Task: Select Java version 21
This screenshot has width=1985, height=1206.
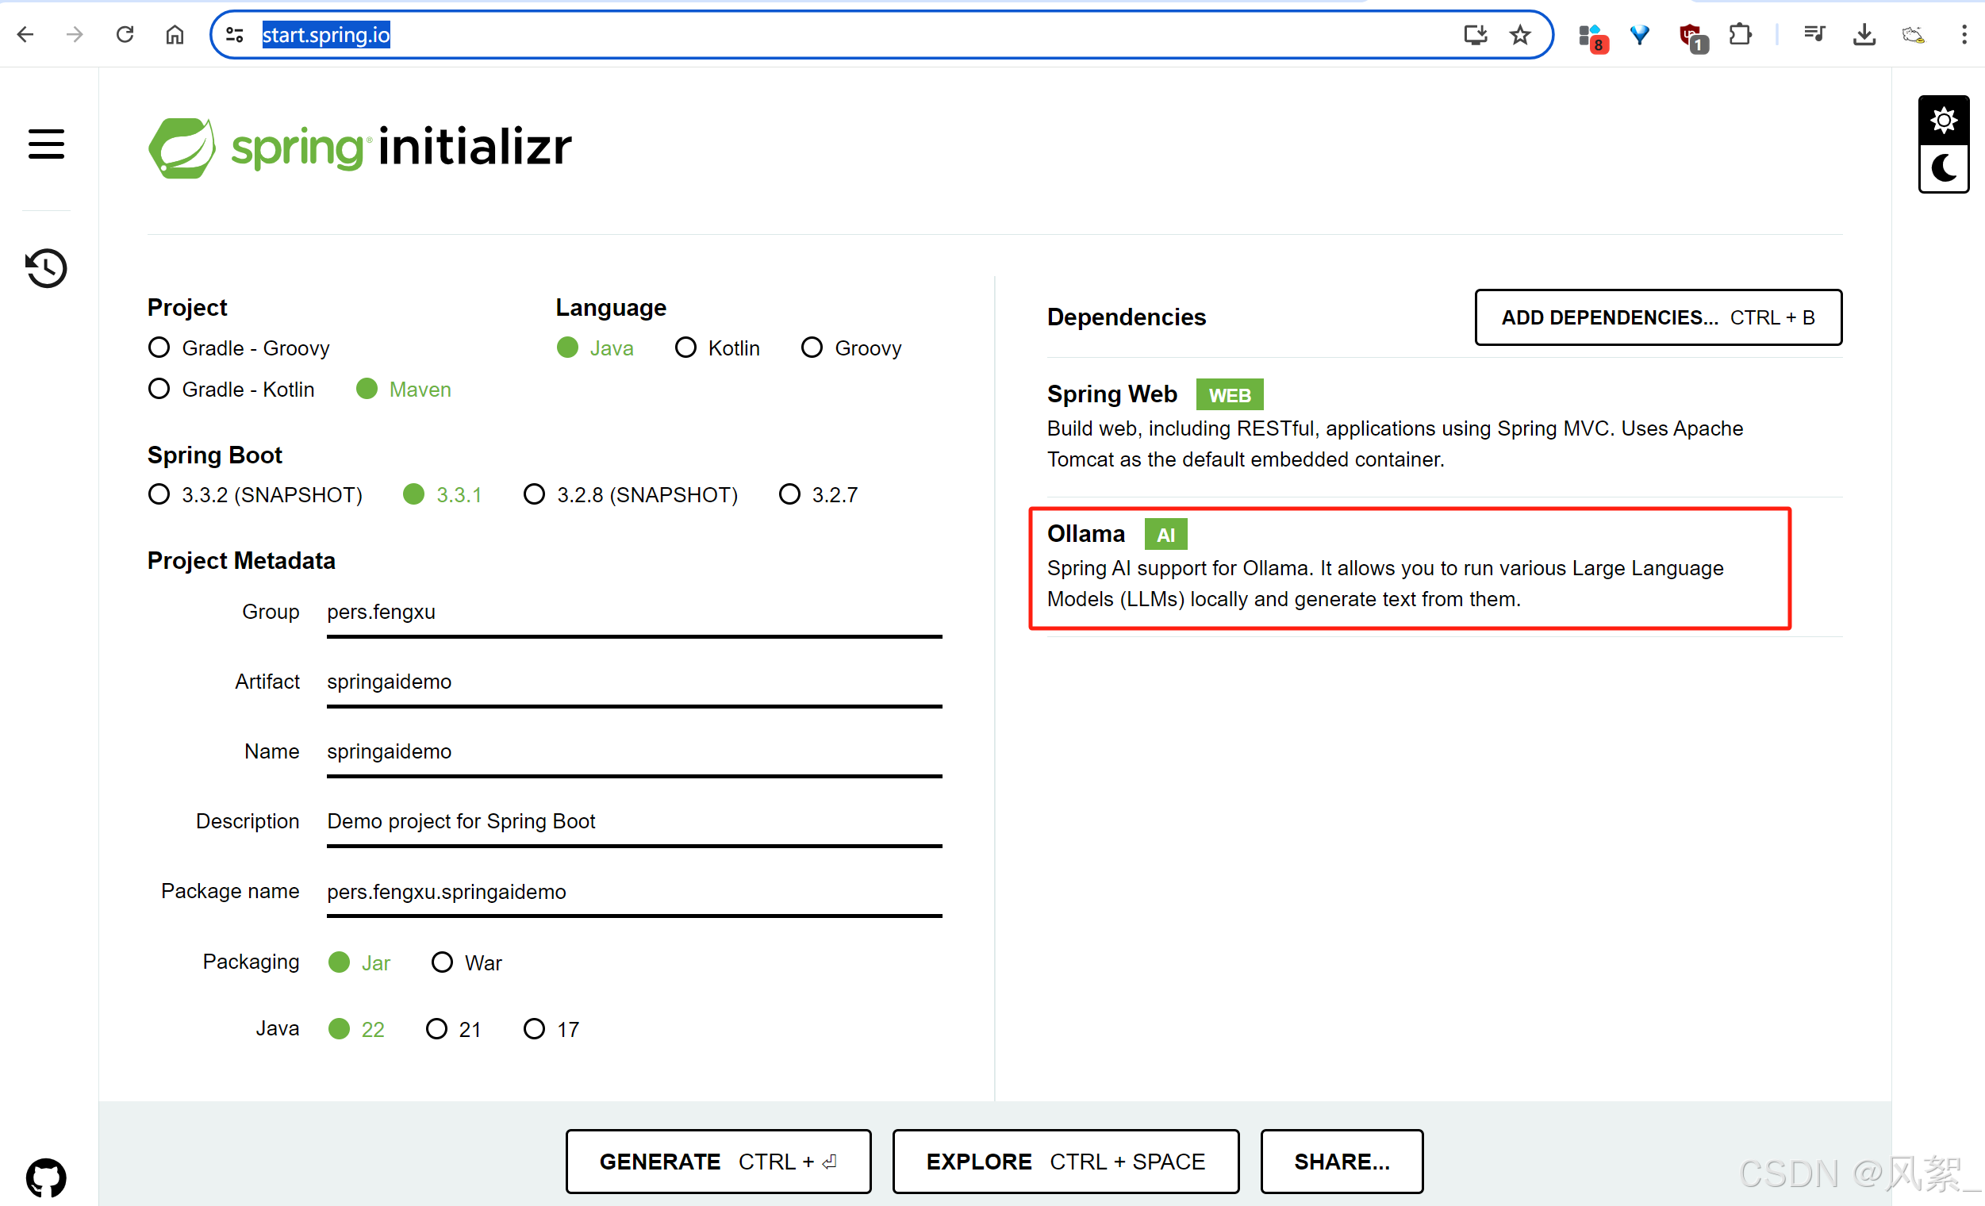Action: pos(454,1030)
